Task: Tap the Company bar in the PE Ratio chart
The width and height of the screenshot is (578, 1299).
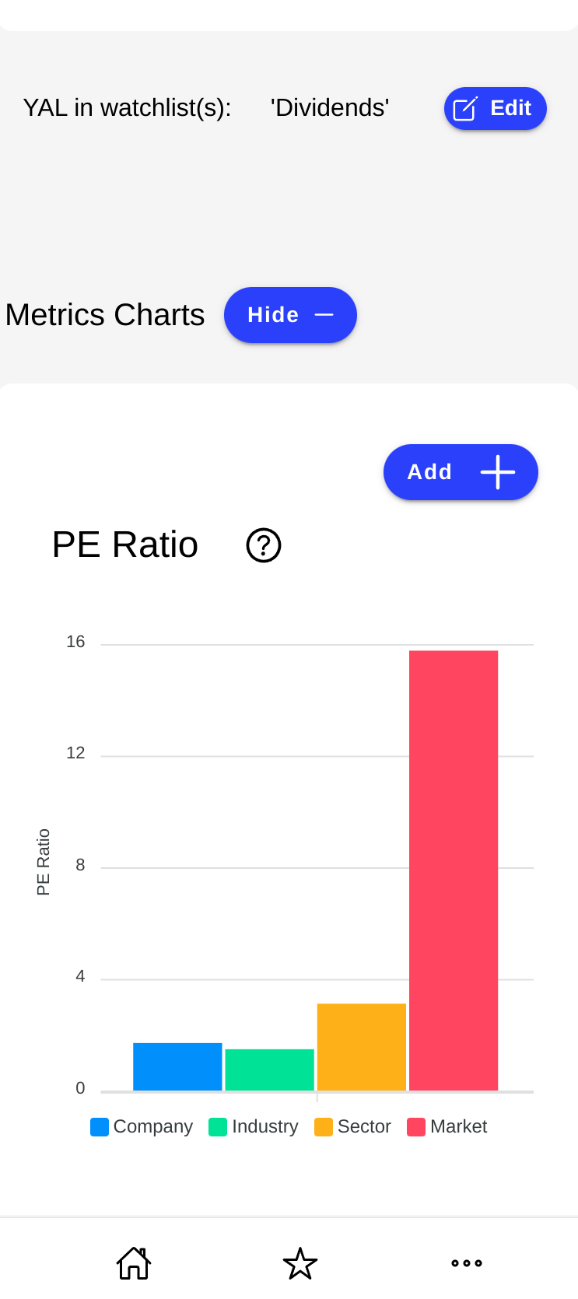Action: 177,1064
